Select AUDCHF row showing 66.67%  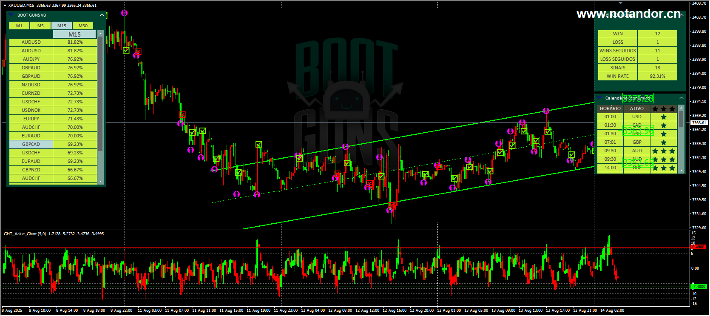click(53, 178)
